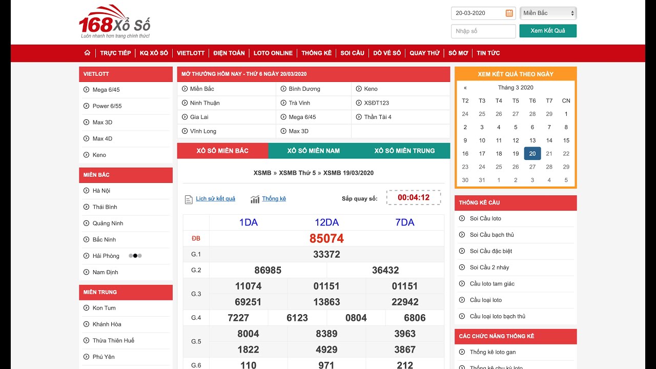Open the date picker field showing 20-03-2020
The width and height of the screenshot is (656, 369).
(483, 13)
